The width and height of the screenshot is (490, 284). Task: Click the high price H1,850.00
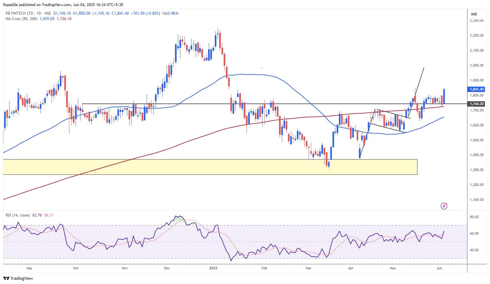point(82,13)
